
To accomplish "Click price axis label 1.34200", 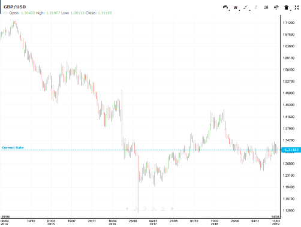I will click(x=288, y=140).
